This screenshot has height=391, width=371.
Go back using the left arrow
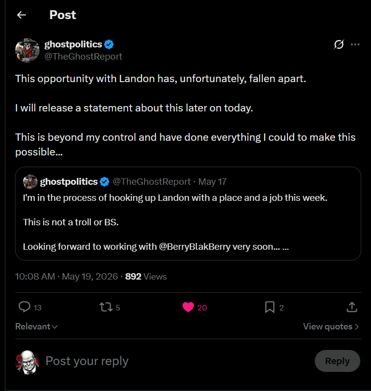point(22,15)
